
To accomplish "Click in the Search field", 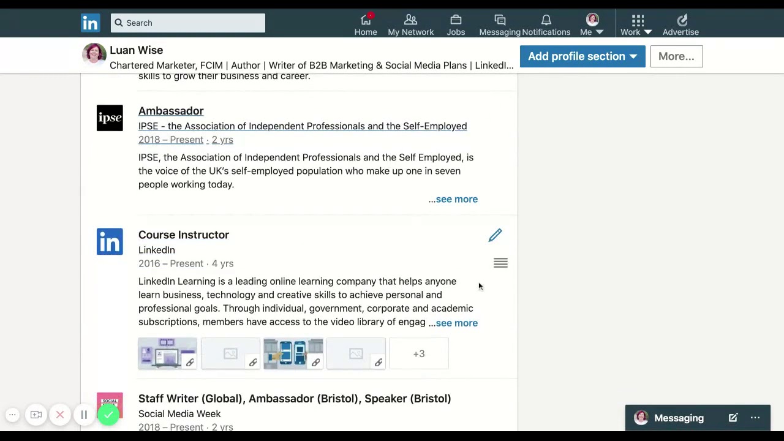I will tap(188, 23).
